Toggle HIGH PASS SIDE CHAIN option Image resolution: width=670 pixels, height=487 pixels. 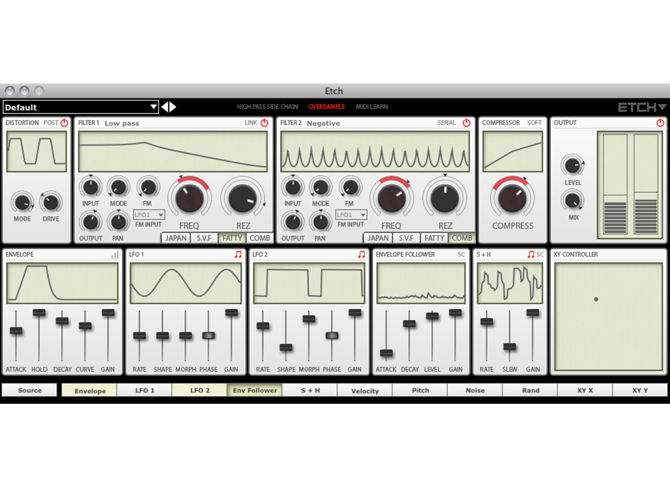tap(267, 107)
